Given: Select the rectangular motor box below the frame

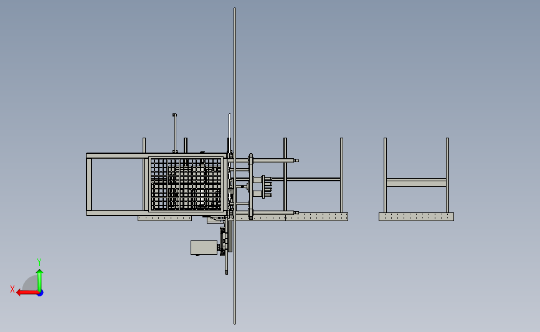Looking at the screenshot, I should click(204, 248).
